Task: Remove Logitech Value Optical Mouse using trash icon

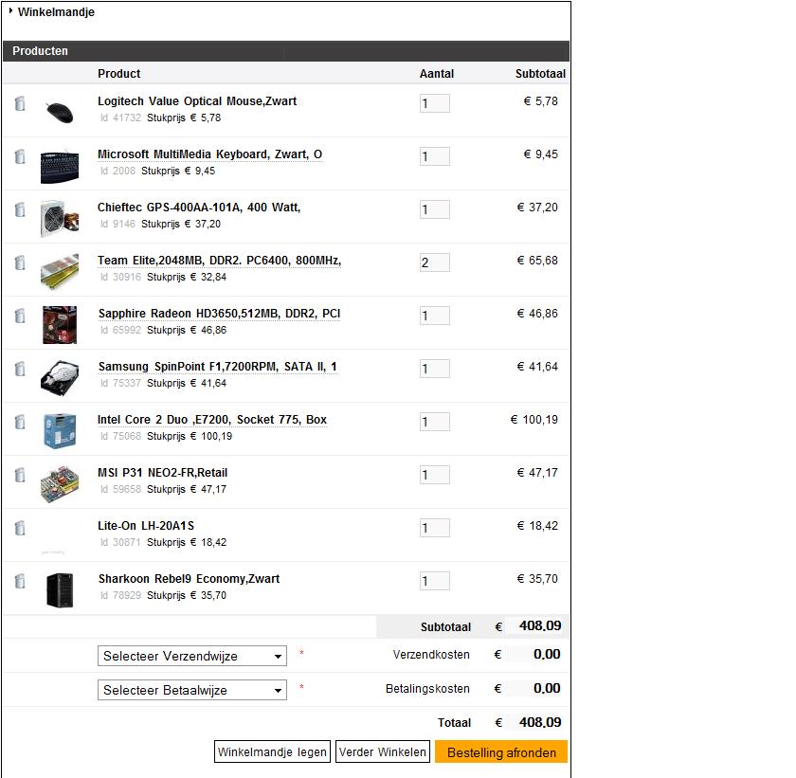Action: coord(20,103)
